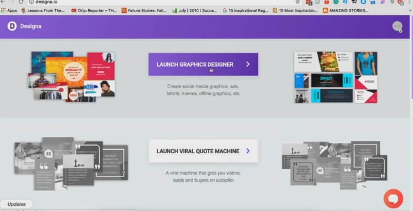The height and width of the screenshot is (211, 413).
Task: Click the 'Create social media graphics' description text
Action: tap(203, 90)
